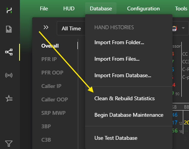Click the blue 46 stat value
189x149 pixels.
(175, 115)
